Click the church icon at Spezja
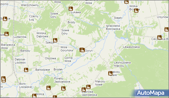 [55, 40]
